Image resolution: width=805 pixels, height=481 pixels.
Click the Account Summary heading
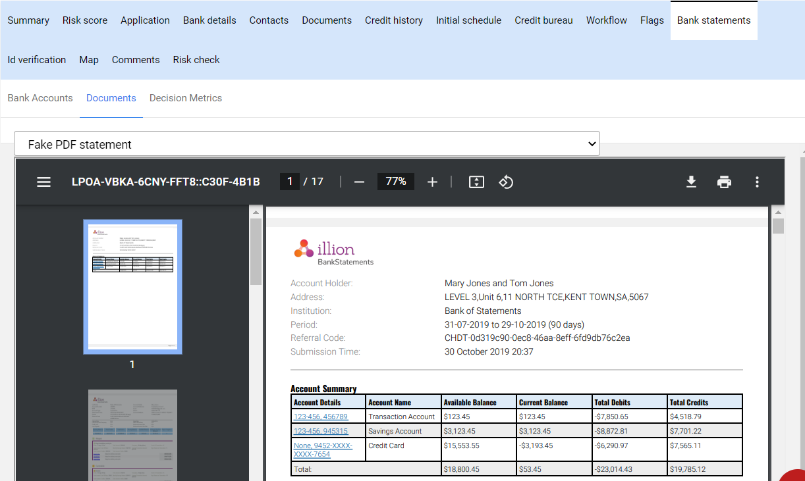click(323, 389)
